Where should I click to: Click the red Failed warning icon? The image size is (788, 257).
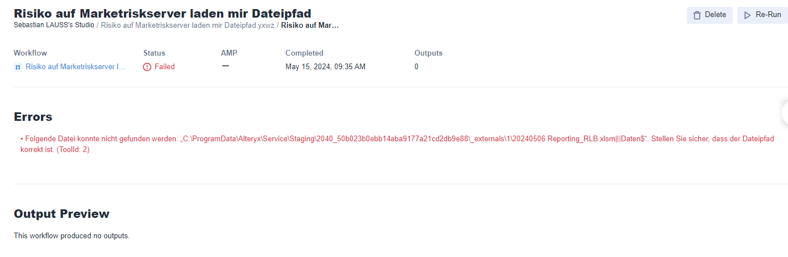point(147,67)
